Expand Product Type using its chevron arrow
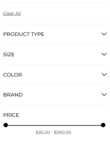 point(104,34)
